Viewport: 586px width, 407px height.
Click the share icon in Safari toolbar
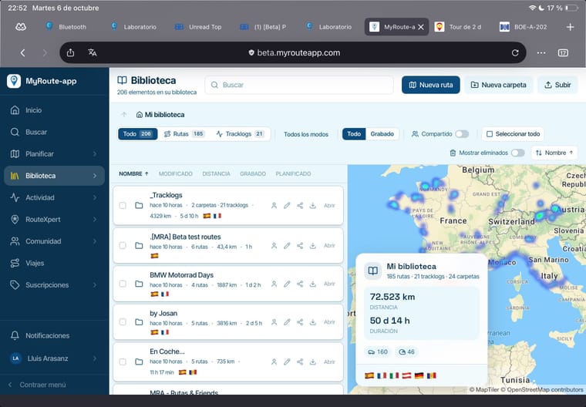pyautogui.click(x=70, y=52)
